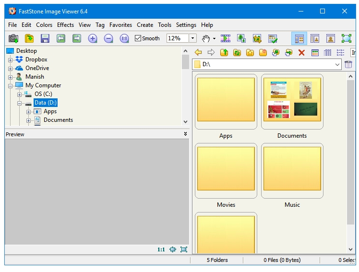Go up one folder level icon
359x272 pixels.
(224, 53)
